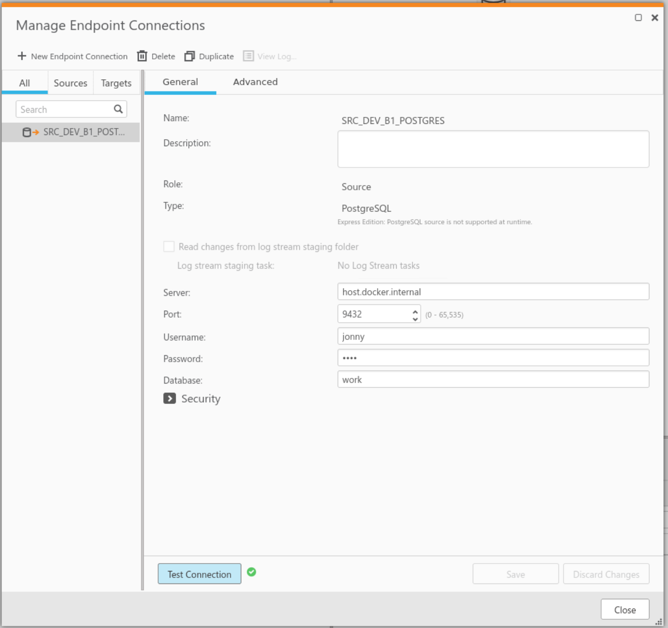
Task: Click the Delete trash can icon
Action: (142, 56)
